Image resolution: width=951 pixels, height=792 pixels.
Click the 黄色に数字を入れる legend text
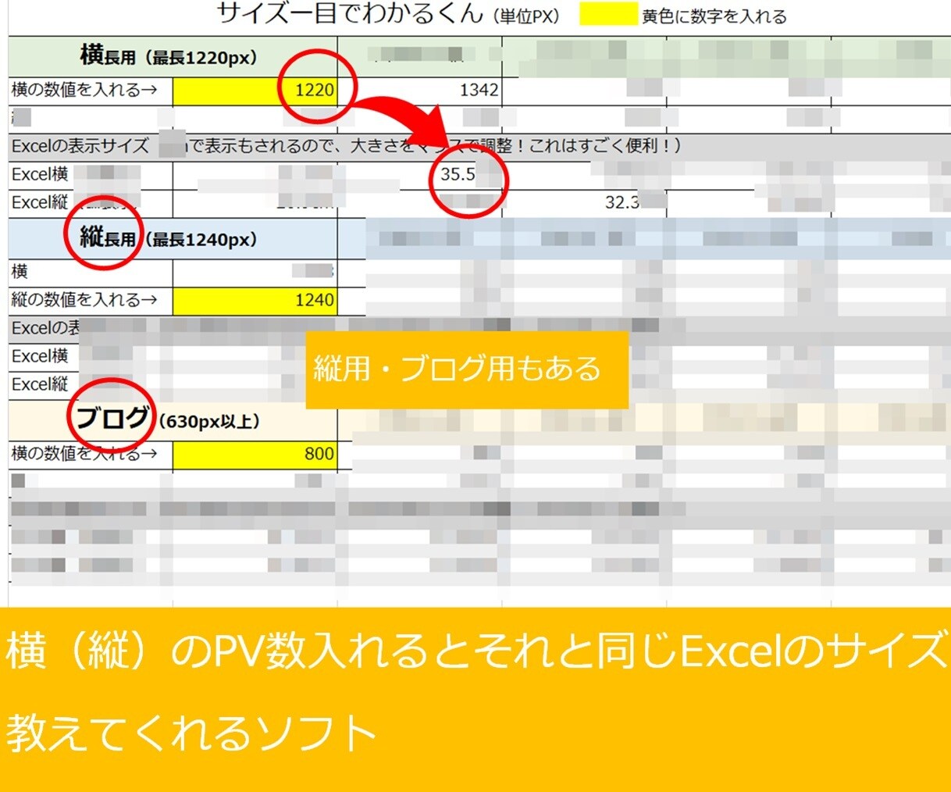(714, 16)
